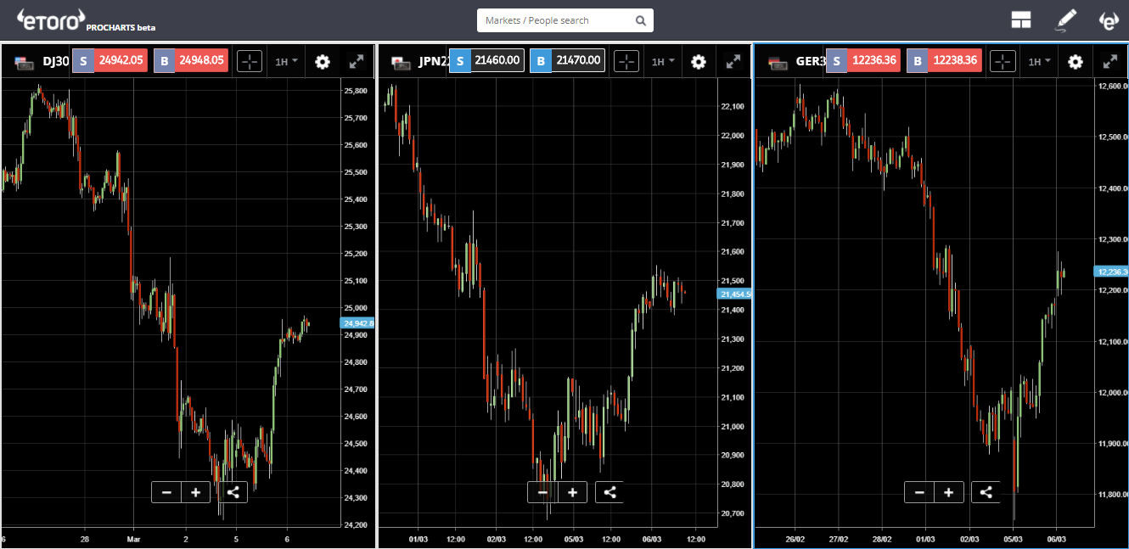Open the chart layout grid icon
Viewport: 1129px width, 549px height.
click(x=1021, y=20)
